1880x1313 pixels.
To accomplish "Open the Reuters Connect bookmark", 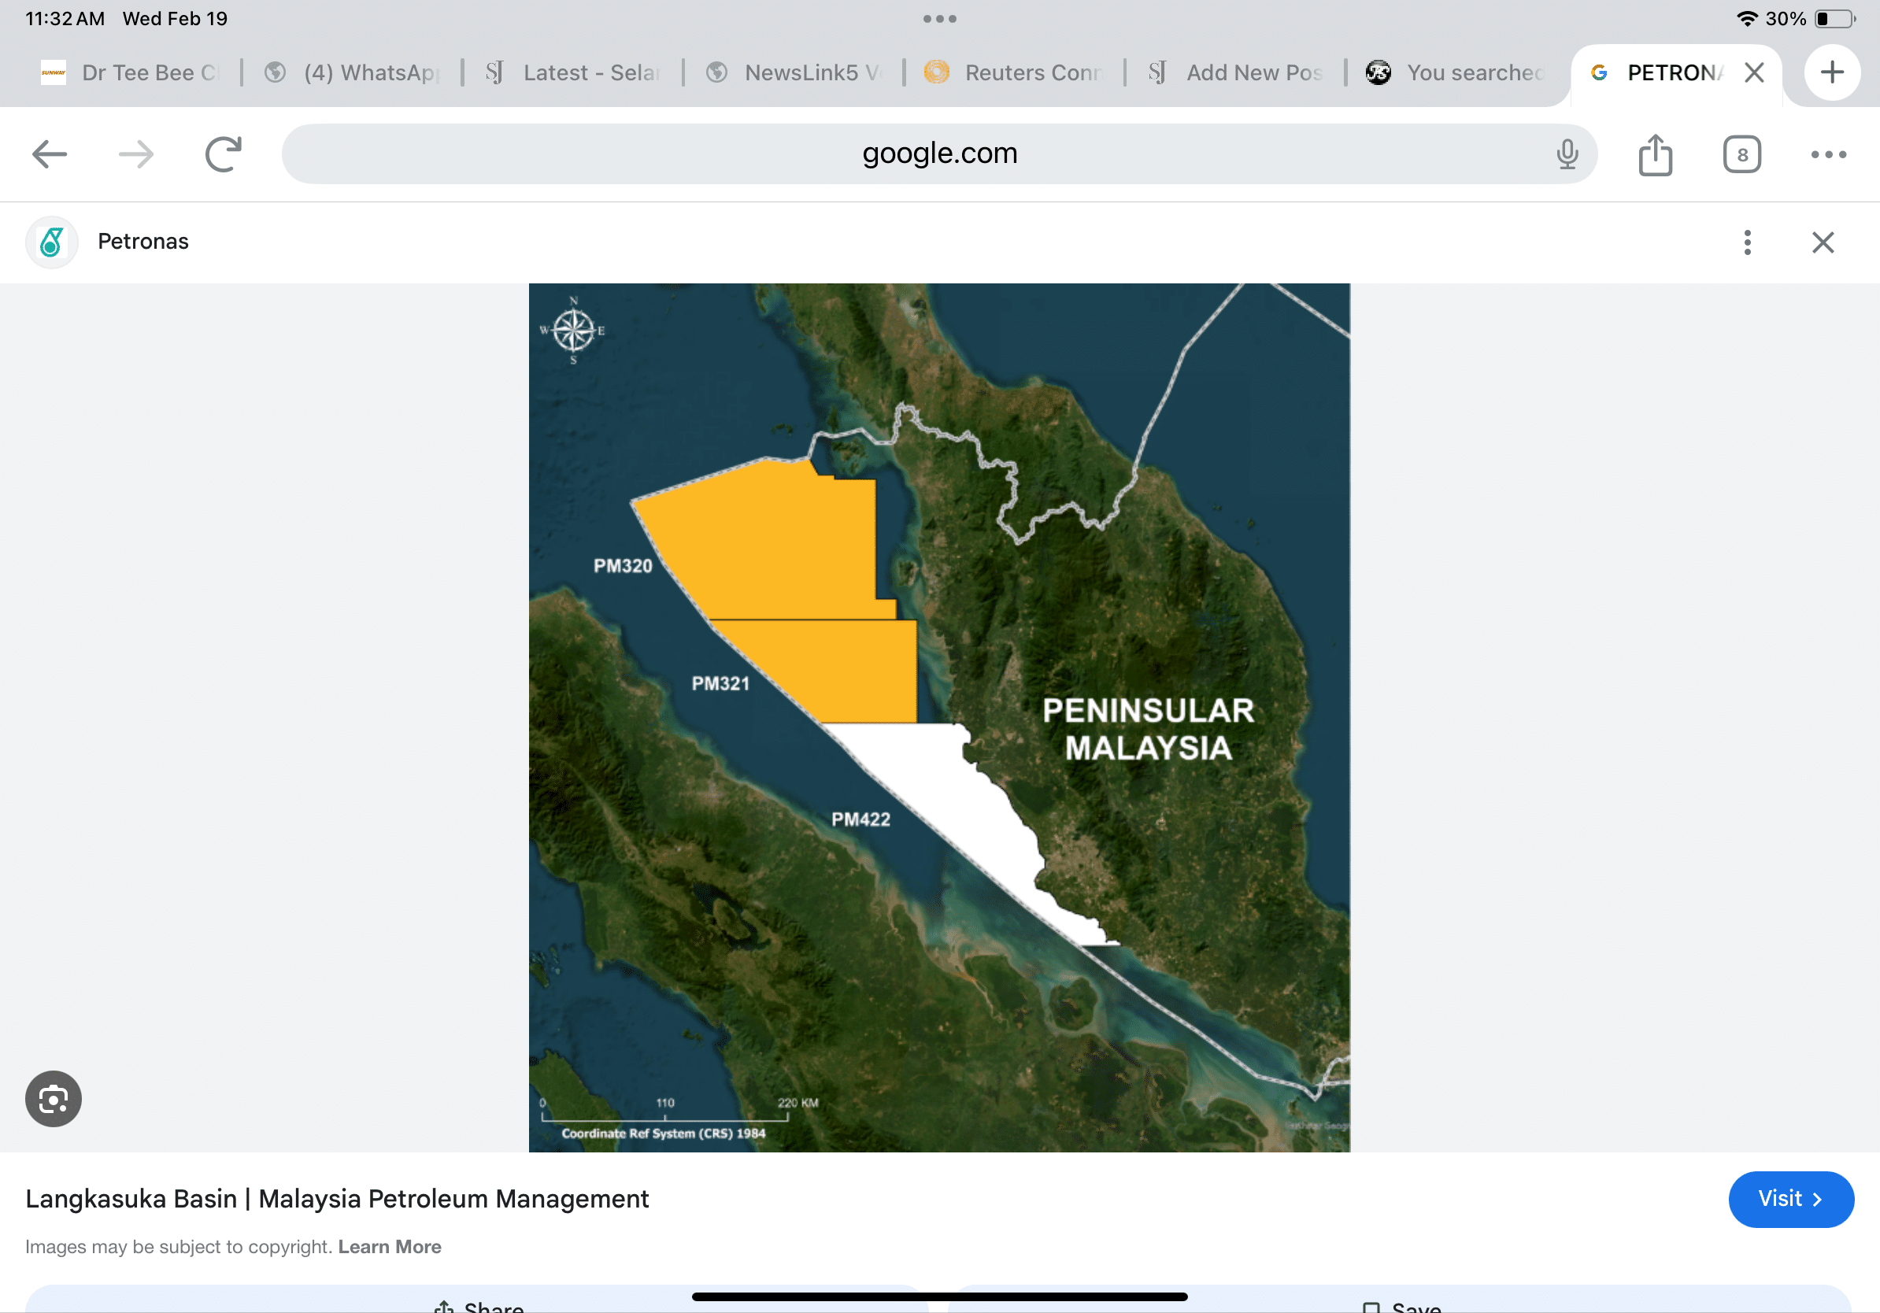I will 1016,72.
